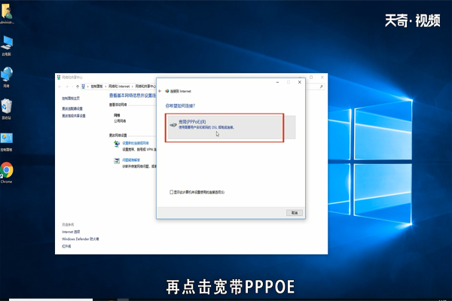Image resolution: width=452 pixels, height=301 pixels.
Task: Open Change advanced sharing settings link
Action: click(x=74, y=116)
